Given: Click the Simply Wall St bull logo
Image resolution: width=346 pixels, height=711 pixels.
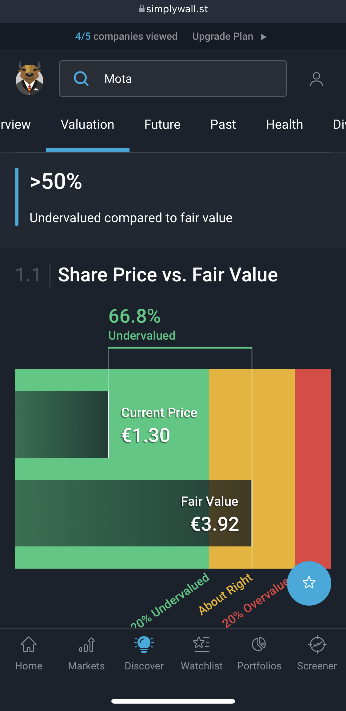Looking at the screenshot, I should 30,78.
